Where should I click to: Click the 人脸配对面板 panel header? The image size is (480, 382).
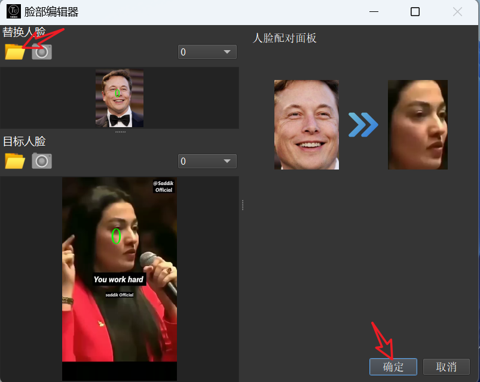point(285,38)
